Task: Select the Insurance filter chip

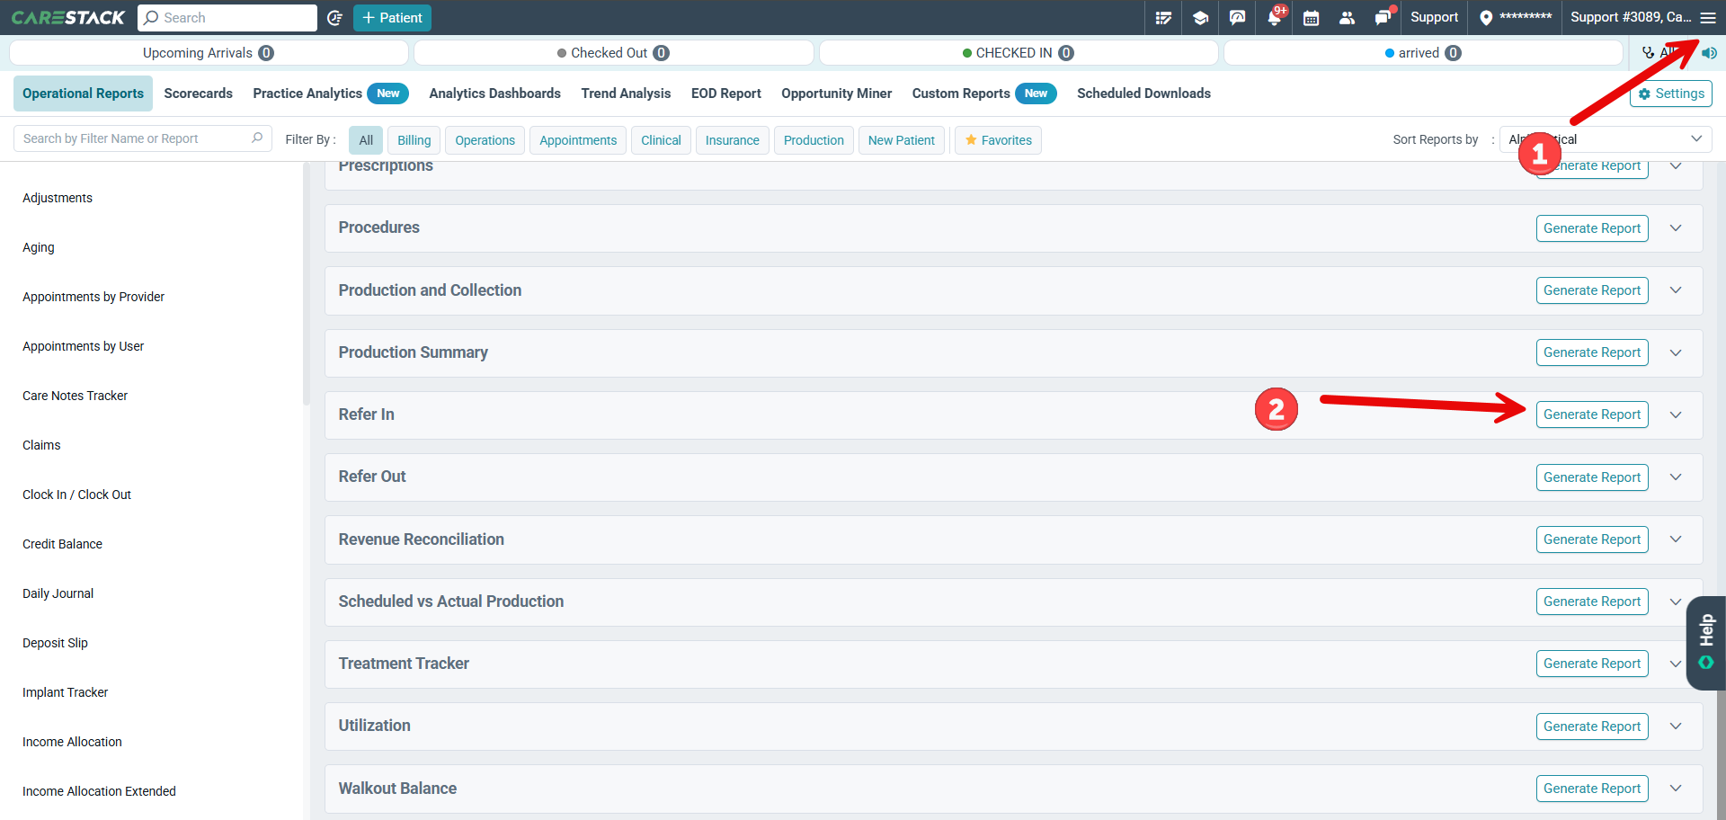Action: 732,140
